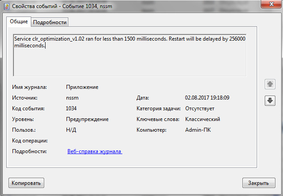
Task: Click the Категория задачи label
Action: tap(158, 108)
